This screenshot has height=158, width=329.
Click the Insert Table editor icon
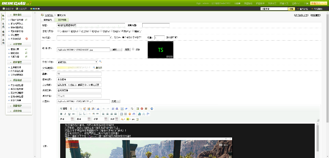tap(121, 114)
